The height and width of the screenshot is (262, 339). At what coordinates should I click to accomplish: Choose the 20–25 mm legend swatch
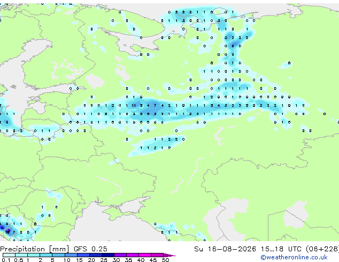pos(95,255)
